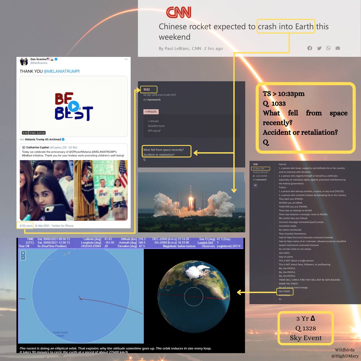The height and width of the screenshot is (361, 361).
Task: Click the #BeBest hashtag in quoted tweet
Action: [x=27, y=155]
